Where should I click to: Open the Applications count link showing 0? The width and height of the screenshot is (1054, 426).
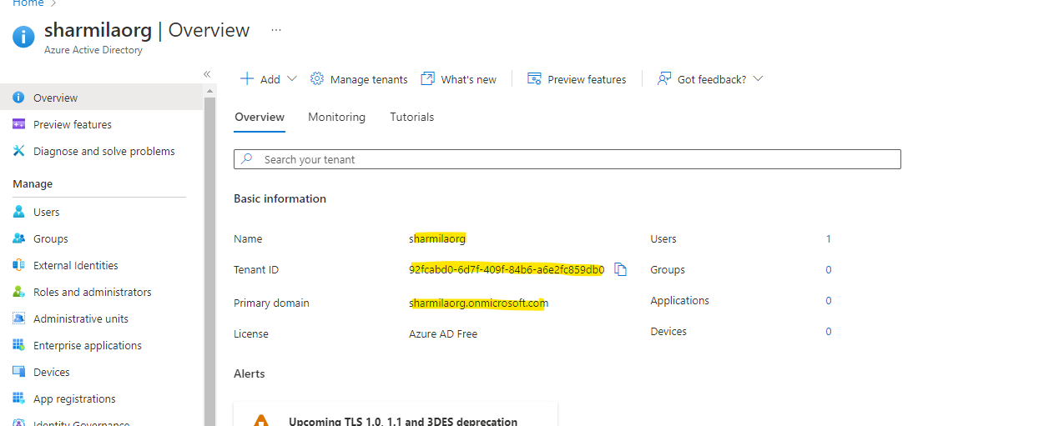829,300
